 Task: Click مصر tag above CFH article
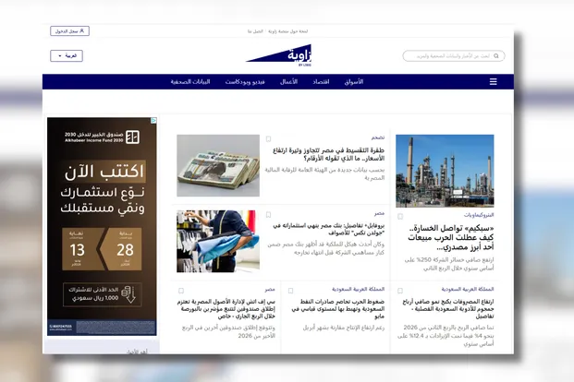click(270, 289)
